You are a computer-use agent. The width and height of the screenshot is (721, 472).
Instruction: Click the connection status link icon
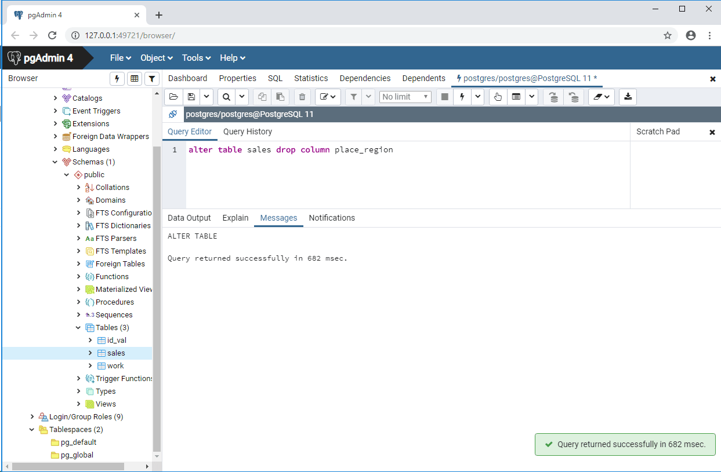click(173, 114)
